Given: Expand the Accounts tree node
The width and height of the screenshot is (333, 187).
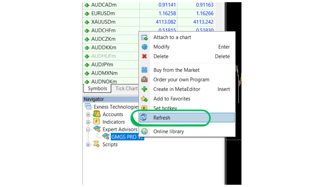Looking at the screenshot, I should click(88, 114).
